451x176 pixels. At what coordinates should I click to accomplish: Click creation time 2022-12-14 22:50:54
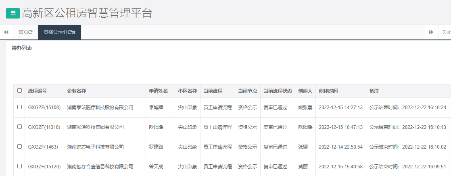click(x=340, y=147)
